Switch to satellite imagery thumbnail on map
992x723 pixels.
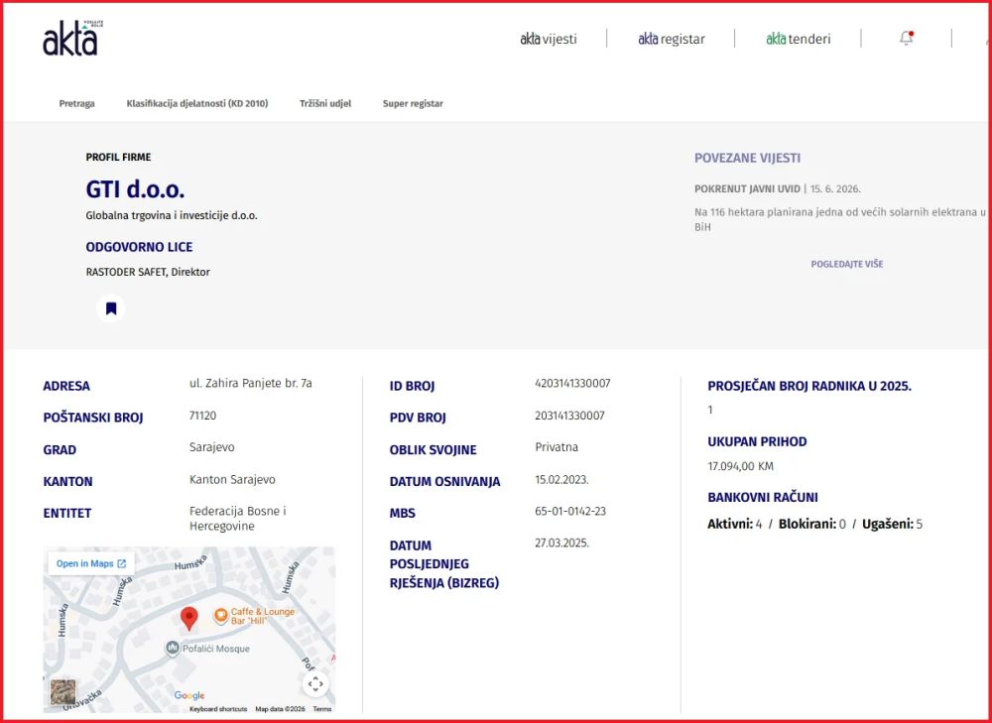pos(62,692)
